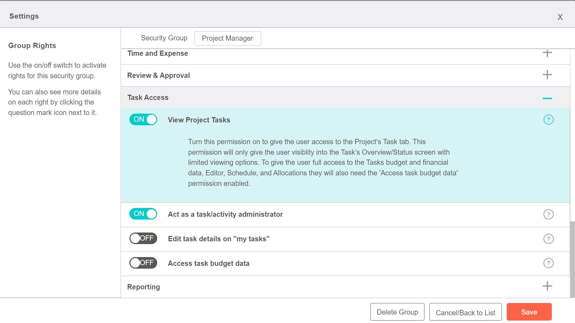This screenshot has width=575, height=323.
Task: Open help icon for Edit task details
Action: (x=548, y=239)
